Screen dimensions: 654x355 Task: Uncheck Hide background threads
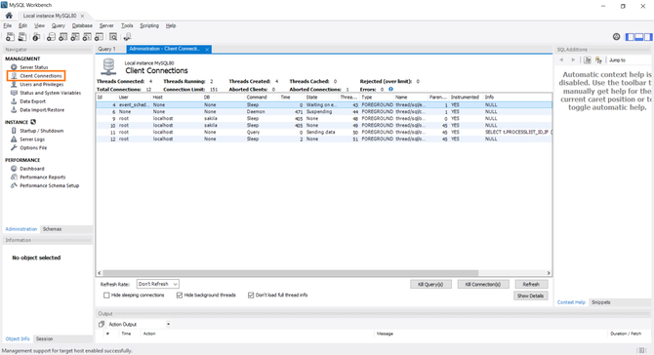(180, 295)
